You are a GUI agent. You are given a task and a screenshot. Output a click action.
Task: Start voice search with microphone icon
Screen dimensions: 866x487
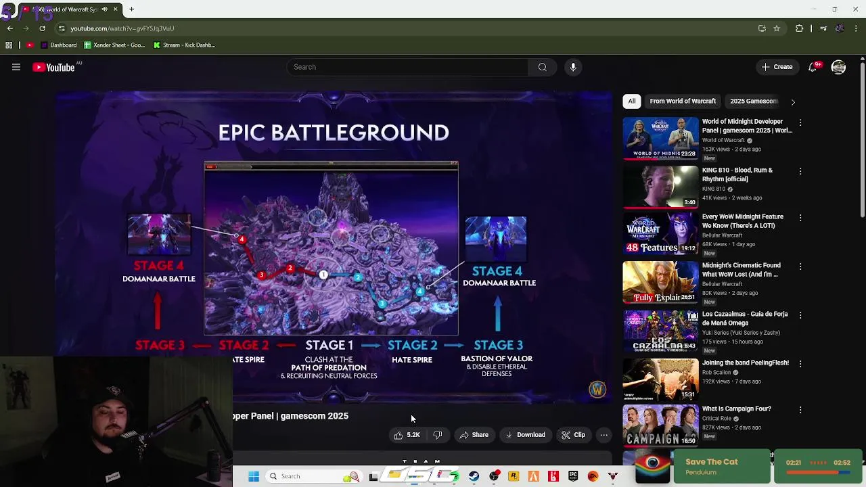click(573, 67)
